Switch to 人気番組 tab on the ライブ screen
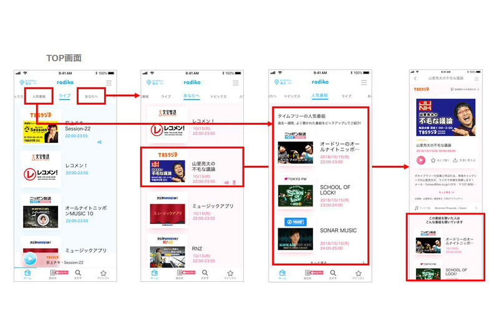Screen dimensions: 499x333 [x=39, y=97]
